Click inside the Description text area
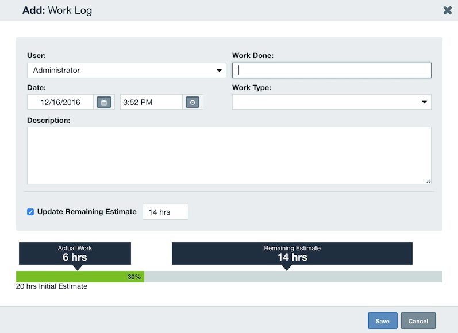This screenshot has height=333, width=458. (x=229, y=156)
